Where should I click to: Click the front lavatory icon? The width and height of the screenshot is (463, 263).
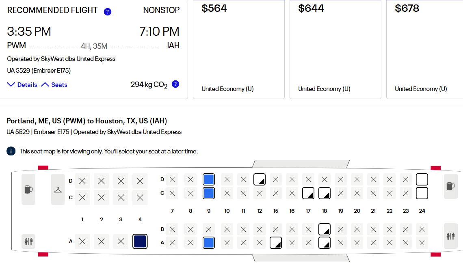click(29, 241)
